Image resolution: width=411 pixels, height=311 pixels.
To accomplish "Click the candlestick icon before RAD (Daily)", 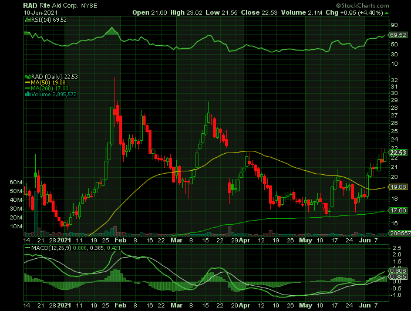I will coord(28,77).
